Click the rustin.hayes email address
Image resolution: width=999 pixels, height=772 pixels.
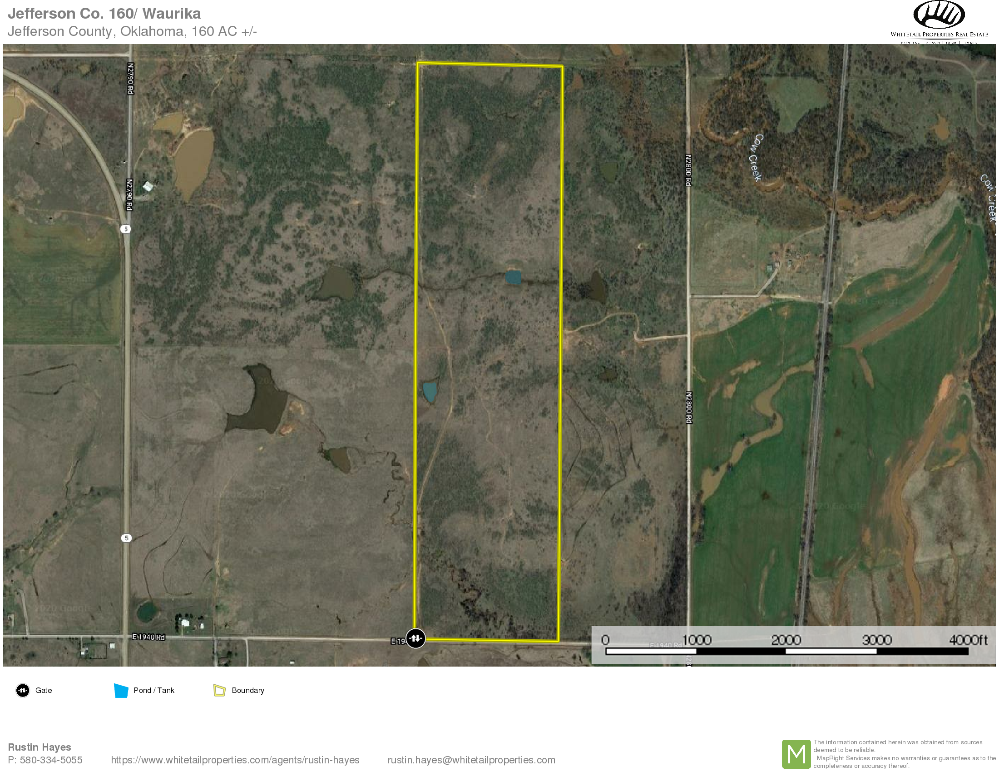(471, 760)
